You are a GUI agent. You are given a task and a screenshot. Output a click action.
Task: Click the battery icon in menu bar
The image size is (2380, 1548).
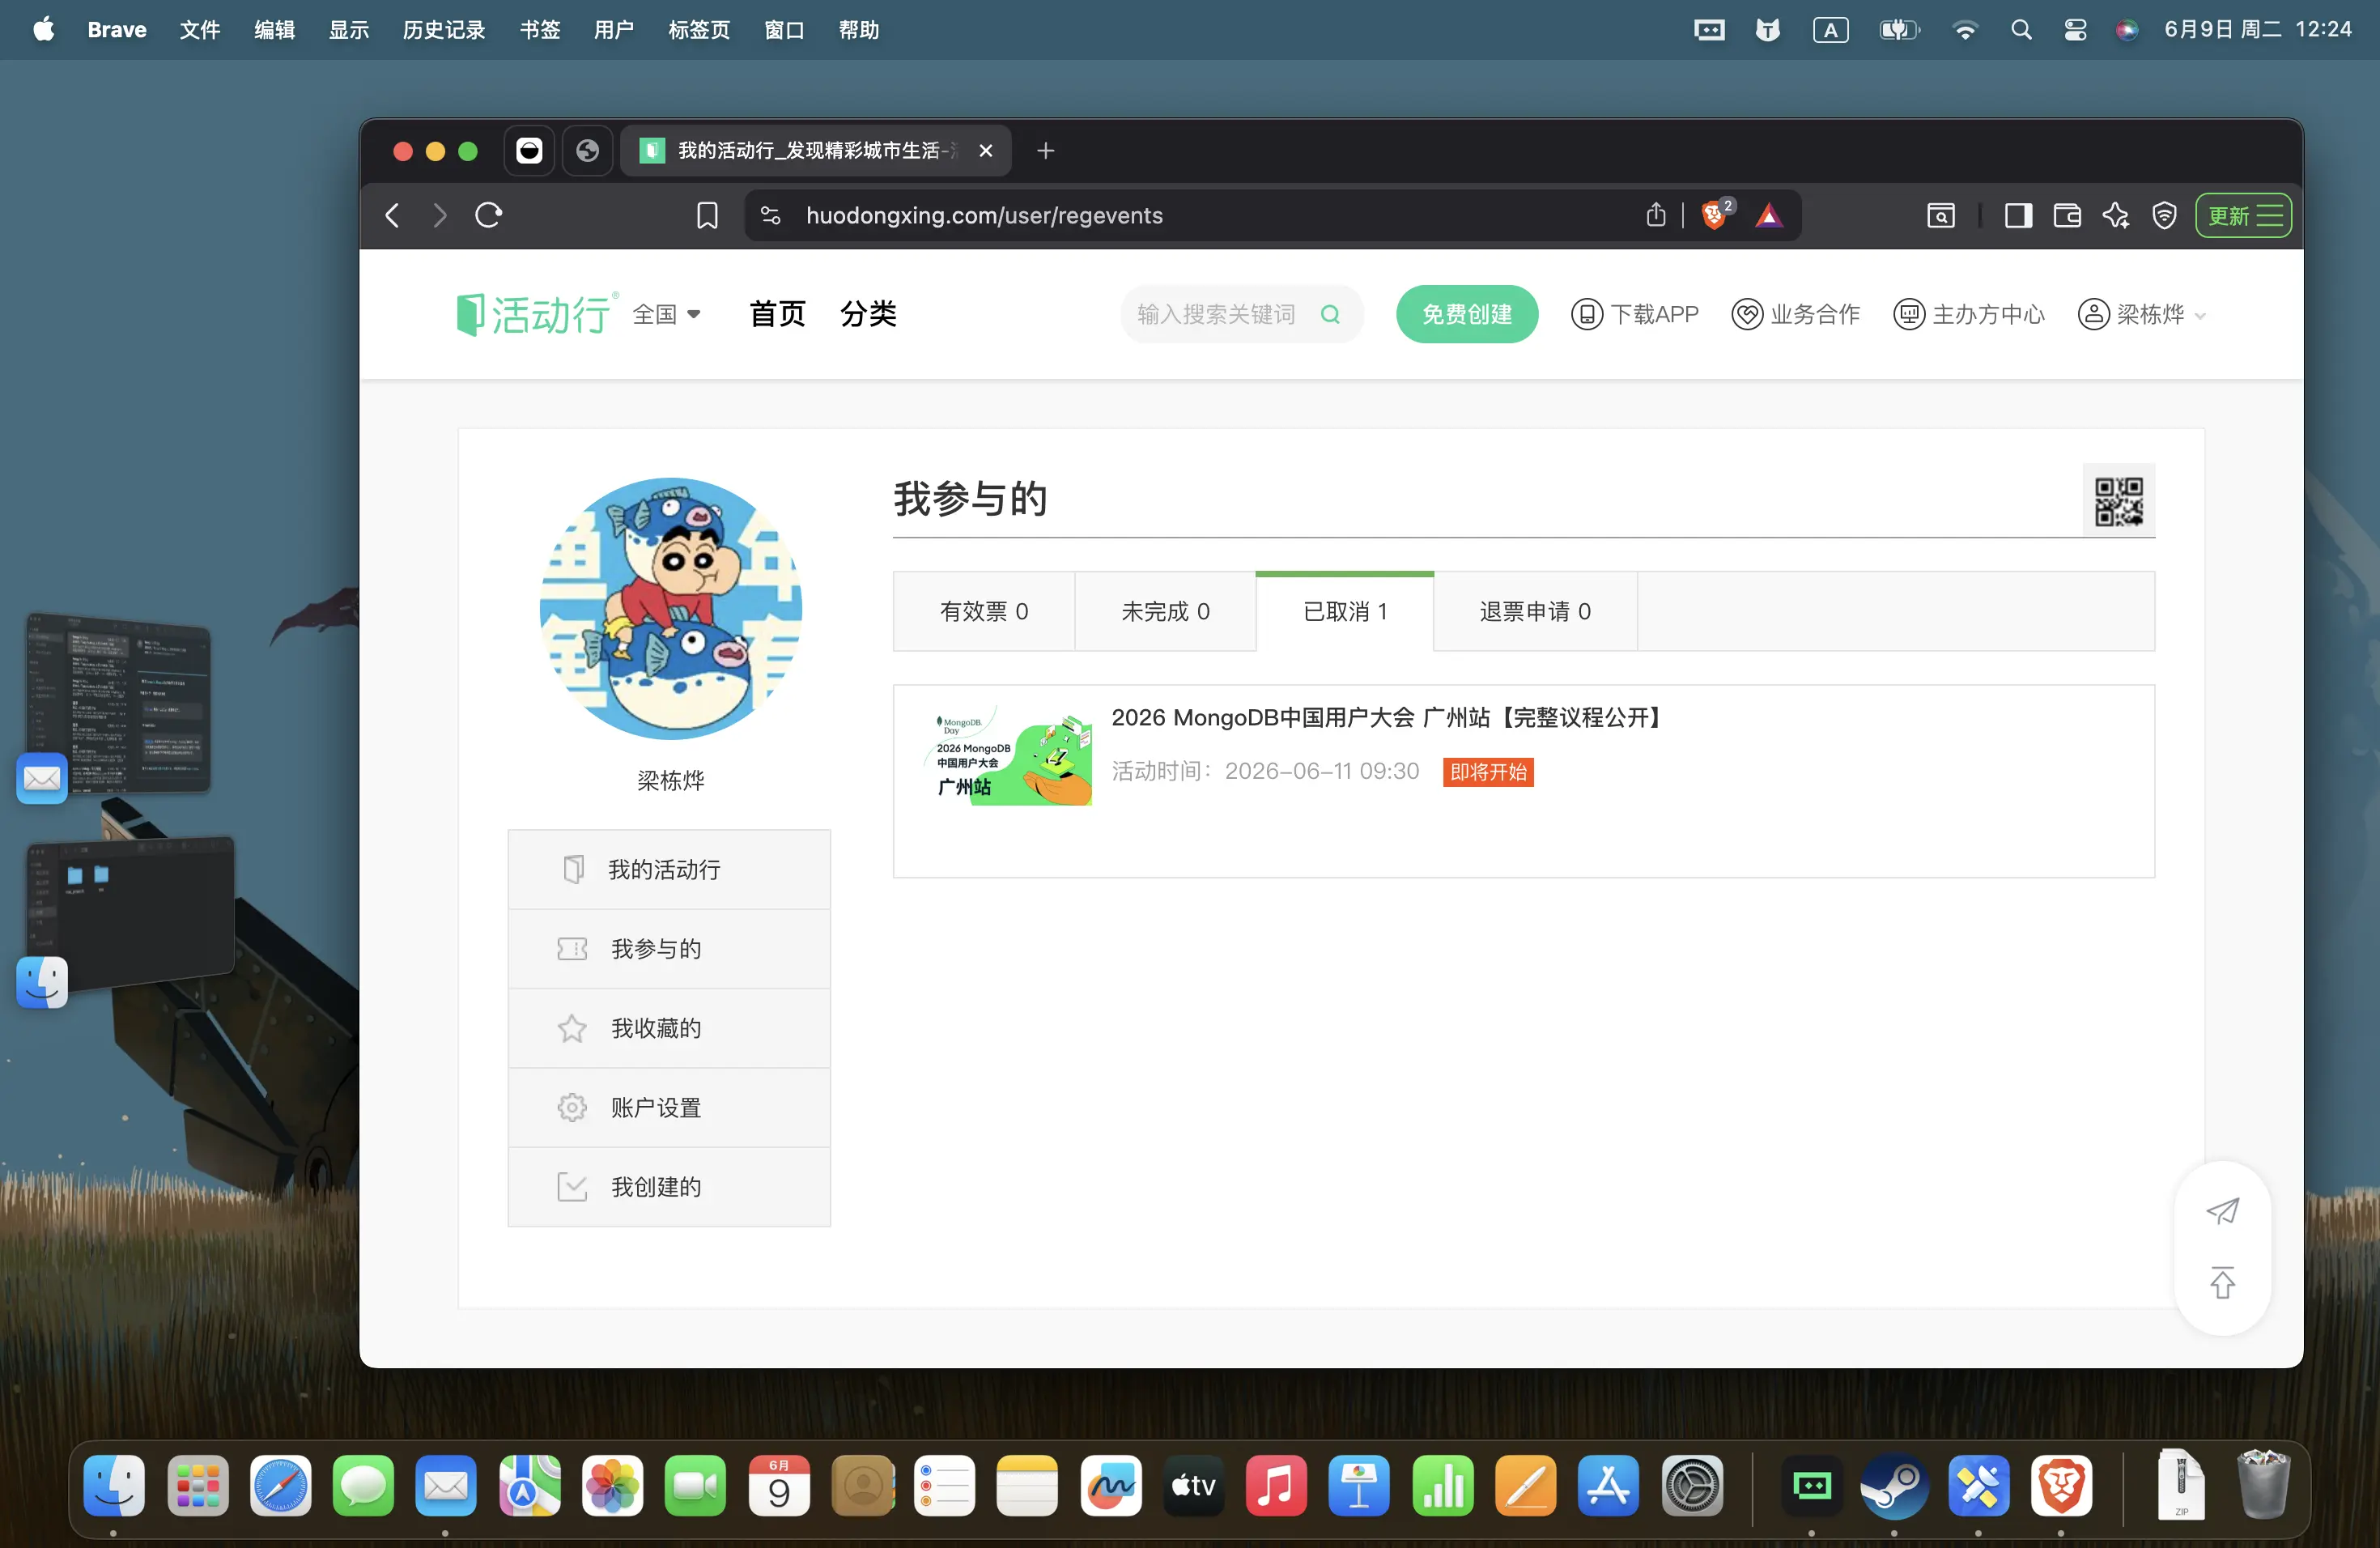1900,30
